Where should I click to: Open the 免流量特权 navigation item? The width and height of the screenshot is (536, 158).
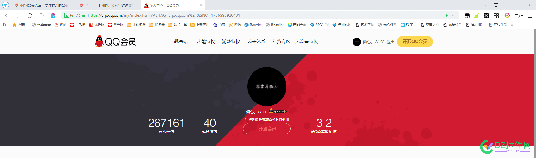coord(307,42)
